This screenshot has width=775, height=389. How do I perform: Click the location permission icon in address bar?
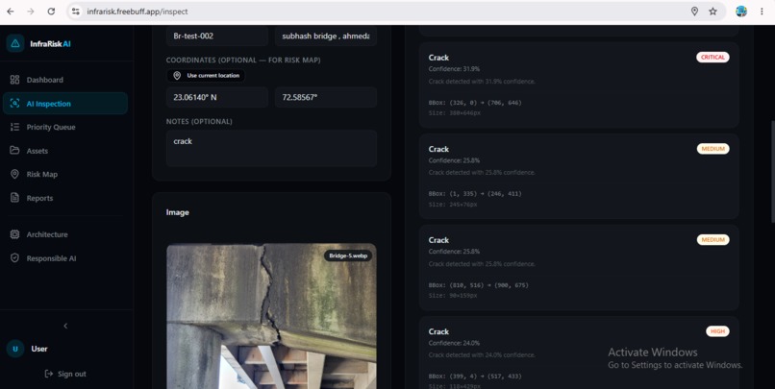[x=694, y=12]
